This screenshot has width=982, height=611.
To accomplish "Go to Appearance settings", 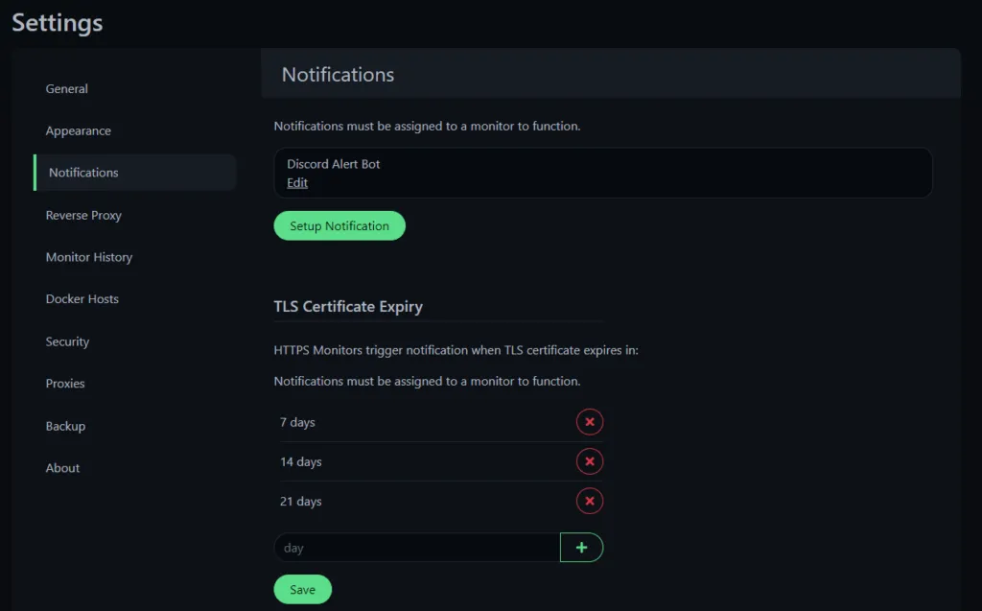I will pyautogui.click(x=79, y=131).
